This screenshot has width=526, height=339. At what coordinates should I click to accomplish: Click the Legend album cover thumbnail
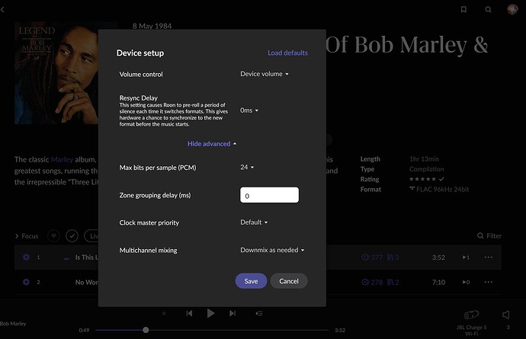[x=56, y=73]
